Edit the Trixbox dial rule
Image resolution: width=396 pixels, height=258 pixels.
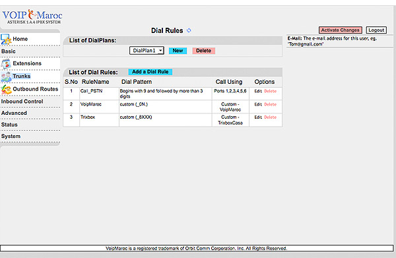(258, 117)
